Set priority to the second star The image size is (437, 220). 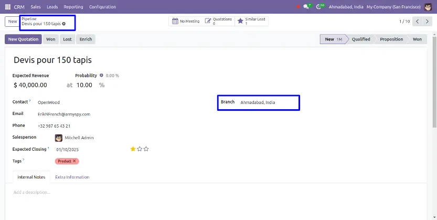click(x=140, y=149)
